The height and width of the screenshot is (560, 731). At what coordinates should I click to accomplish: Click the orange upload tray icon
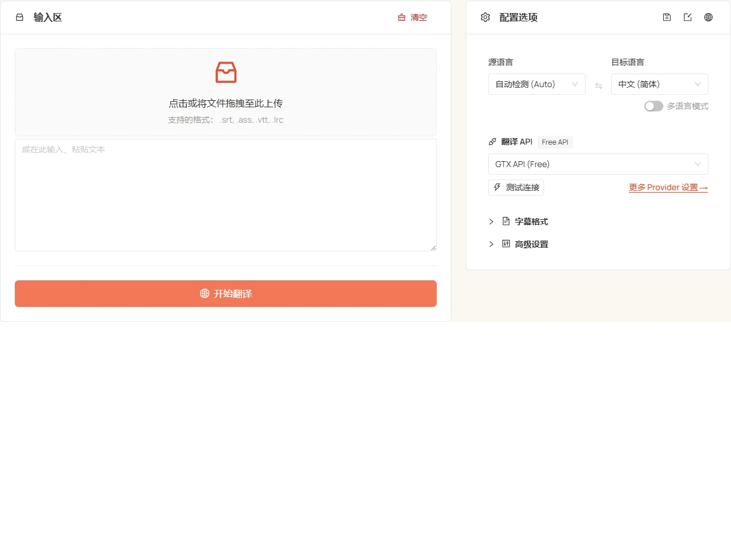pos(225,72)
